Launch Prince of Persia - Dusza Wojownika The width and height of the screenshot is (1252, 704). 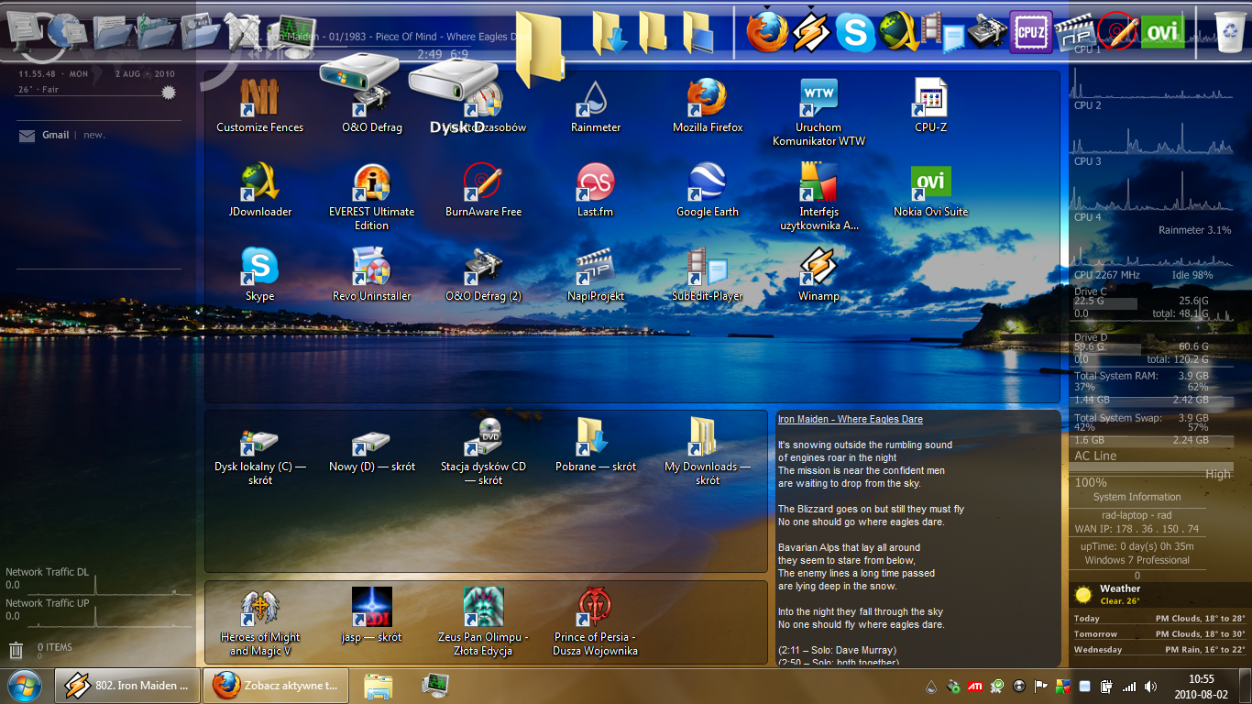click(596, 622)
